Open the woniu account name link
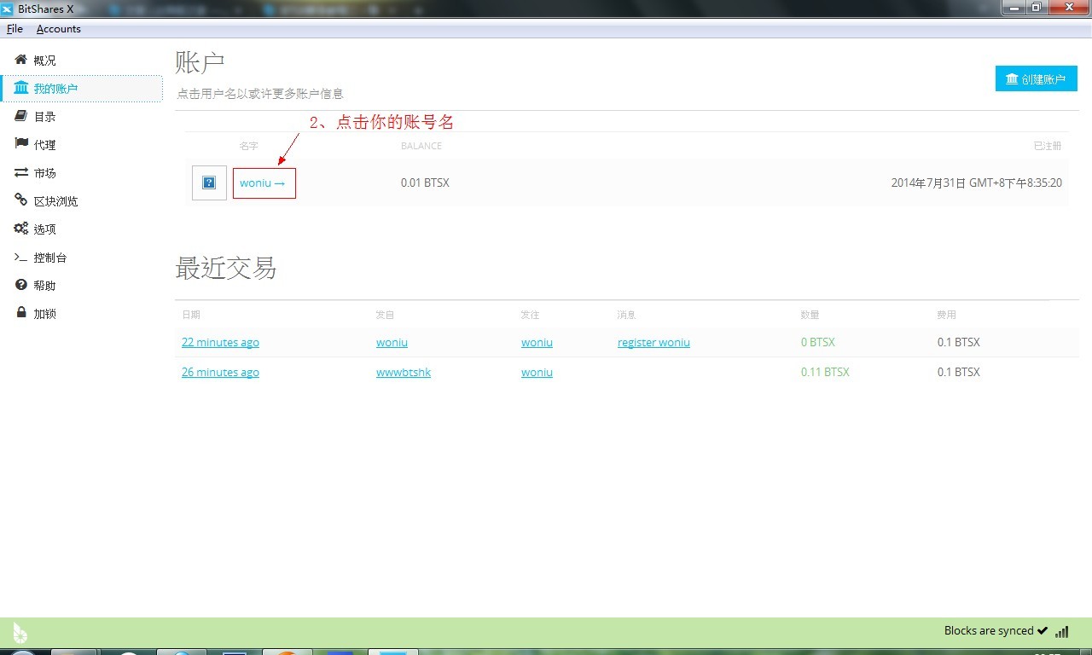The height and width of the screenshot is (655, 1092). click(263, 183)
